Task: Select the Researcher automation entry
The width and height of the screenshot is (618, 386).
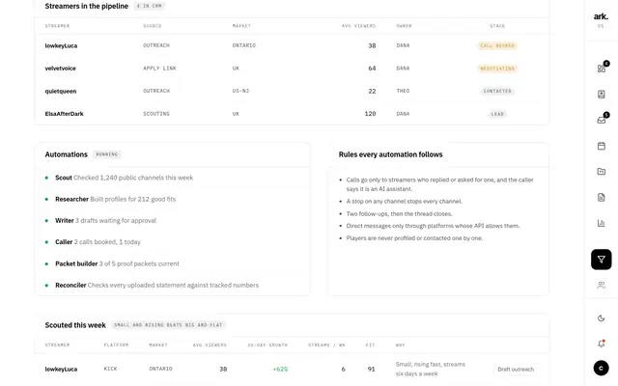Action: pyautogui.click(x=110, y=200)
